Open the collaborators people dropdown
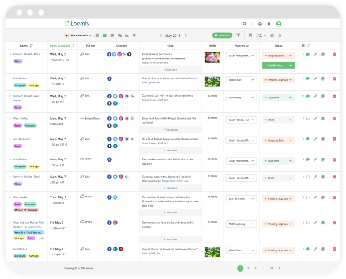 coord(261,35)
